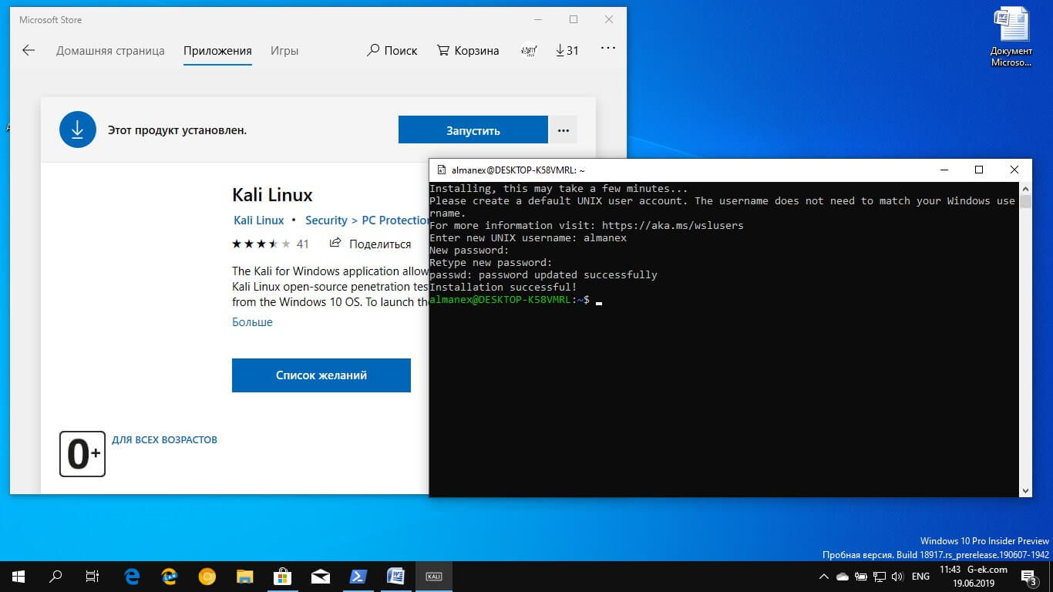Switch to Microsoft Store taskbar icon

(x=282, y=576)
